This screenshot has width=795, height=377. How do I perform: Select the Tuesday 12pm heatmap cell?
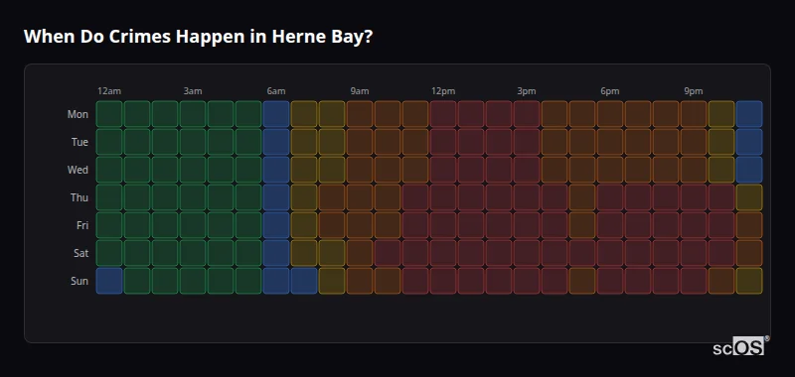point(443,142)
